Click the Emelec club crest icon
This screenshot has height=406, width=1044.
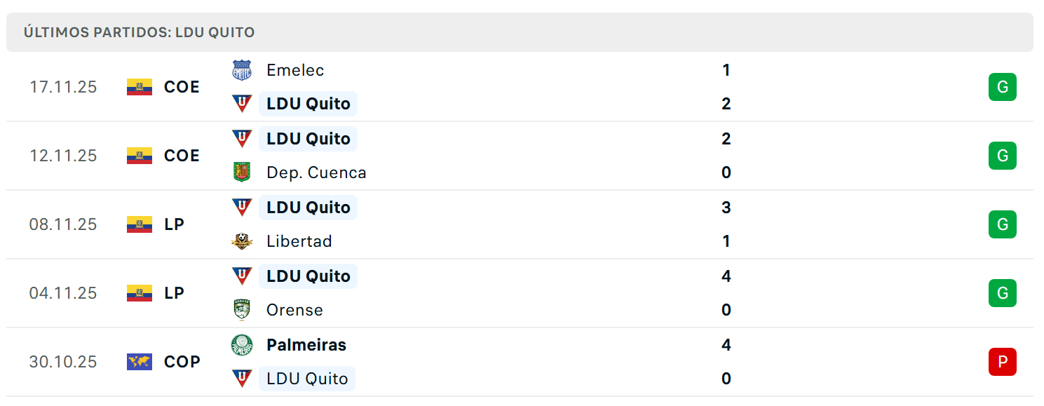click(242, 70)
